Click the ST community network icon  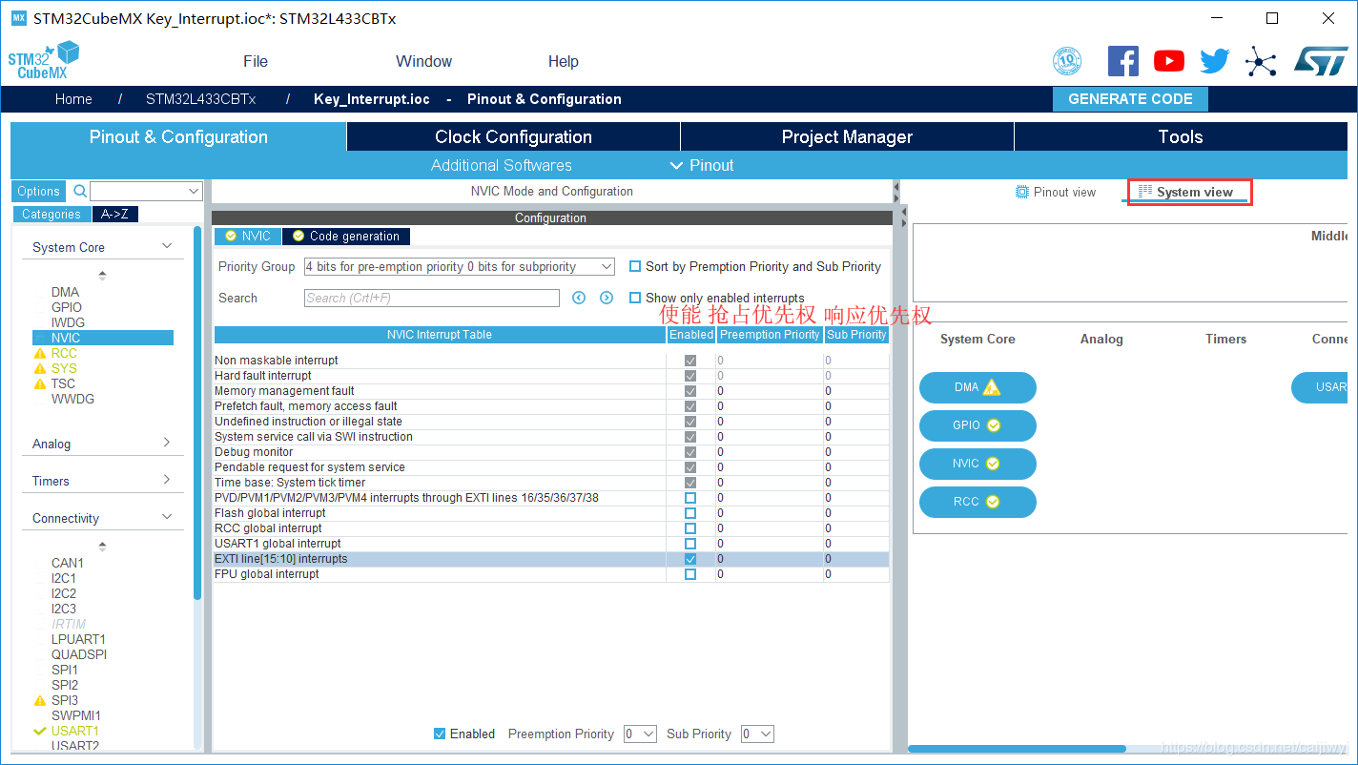point(1260,62)
